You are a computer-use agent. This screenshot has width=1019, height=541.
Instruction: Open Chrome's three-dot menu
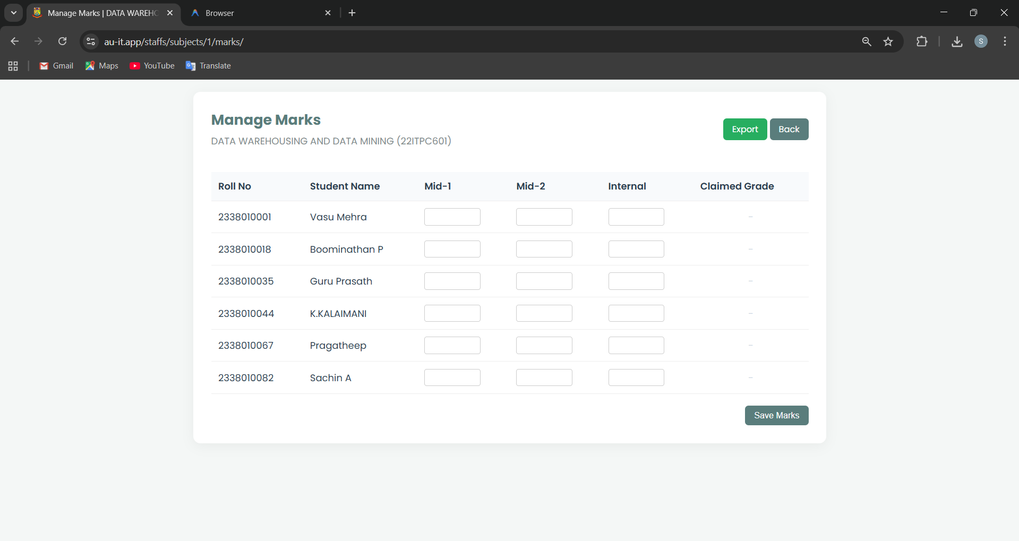click(1005, 41)
